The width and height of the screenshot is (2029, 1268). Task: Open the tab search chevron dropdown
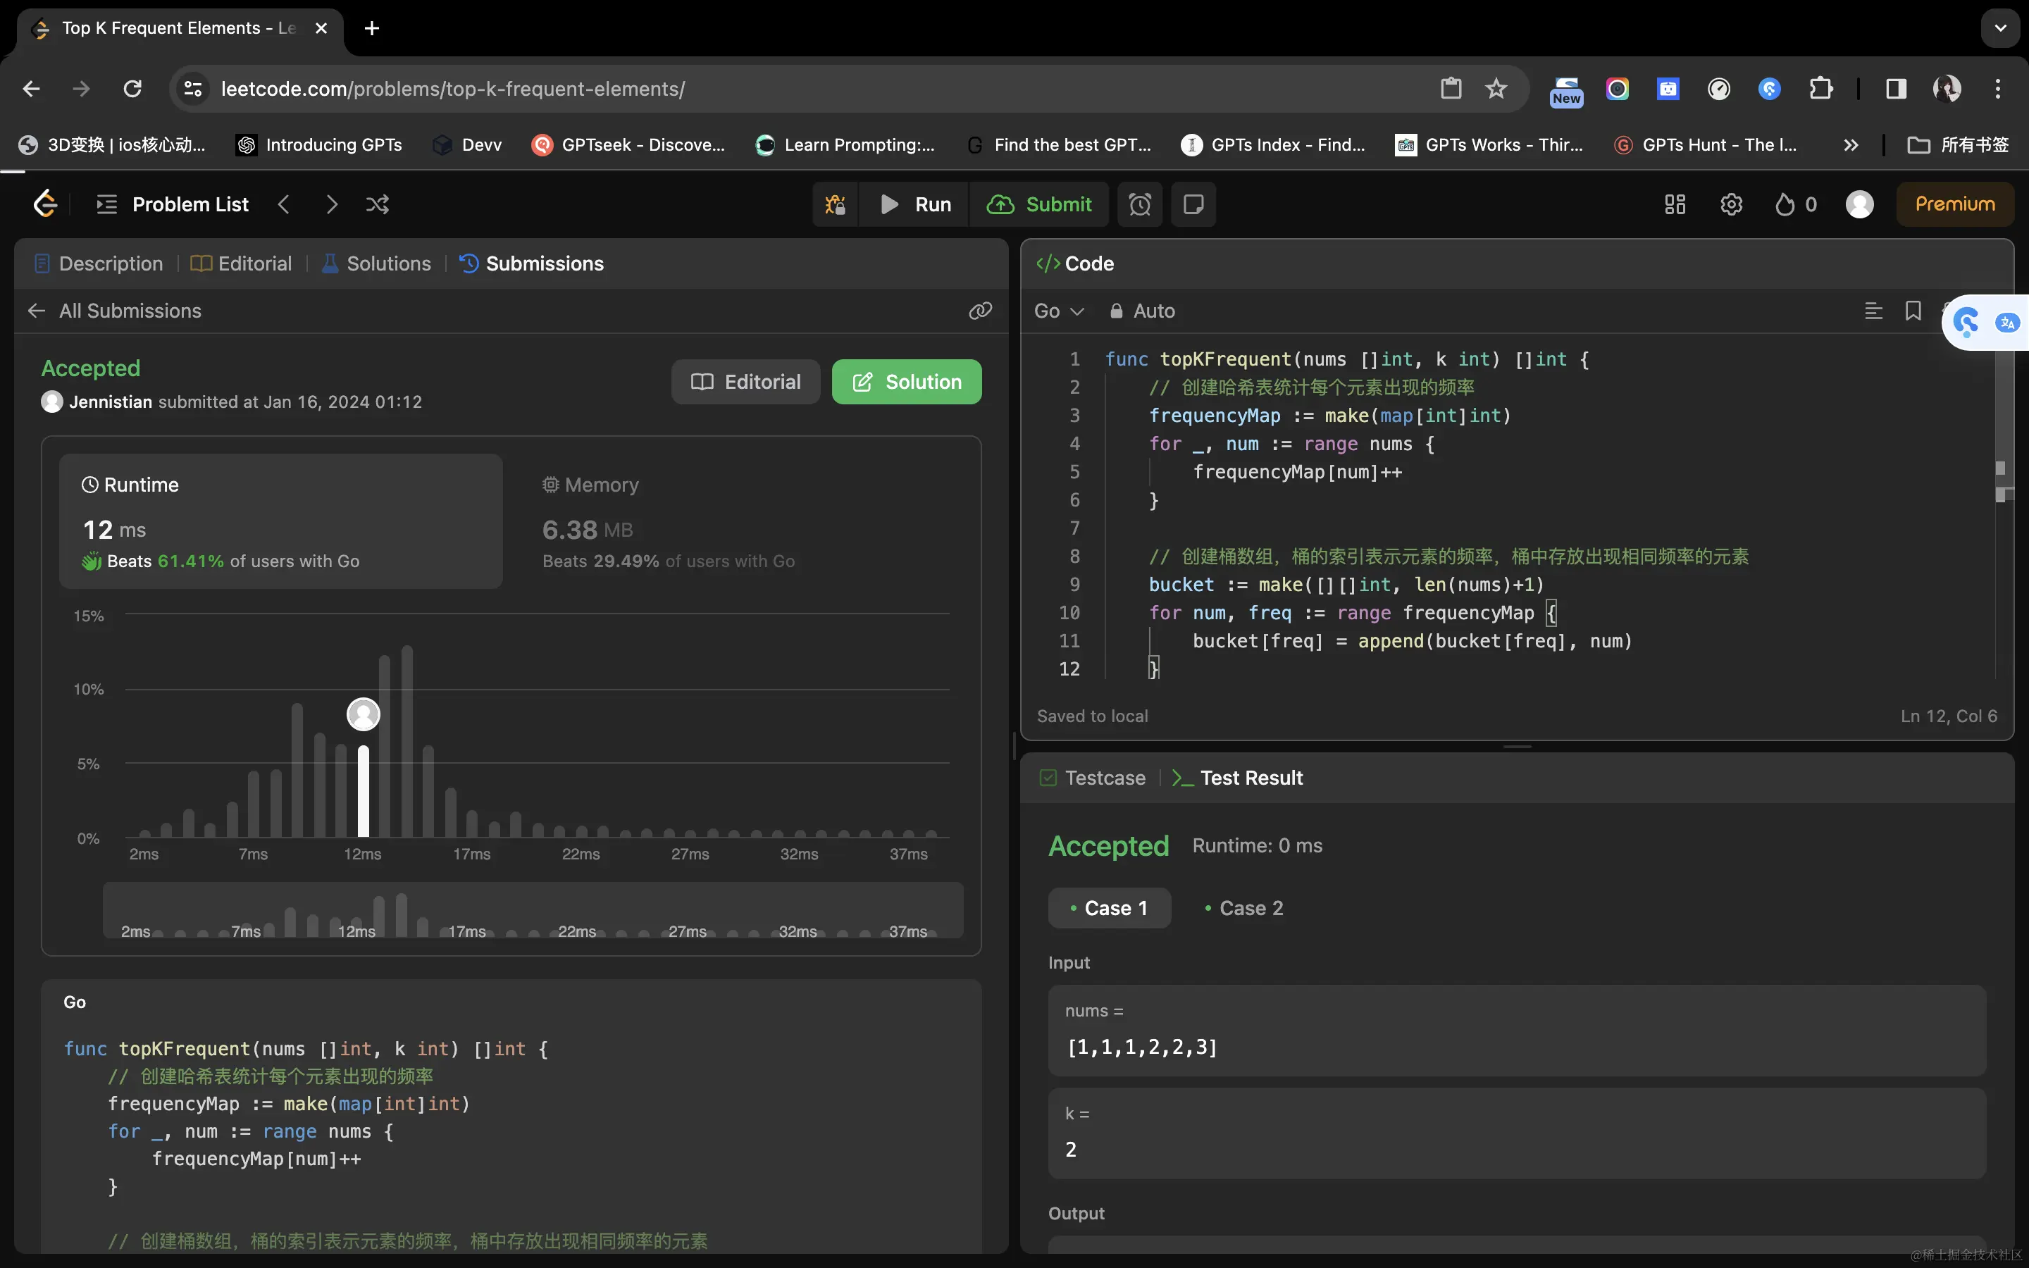[2001, 28]
